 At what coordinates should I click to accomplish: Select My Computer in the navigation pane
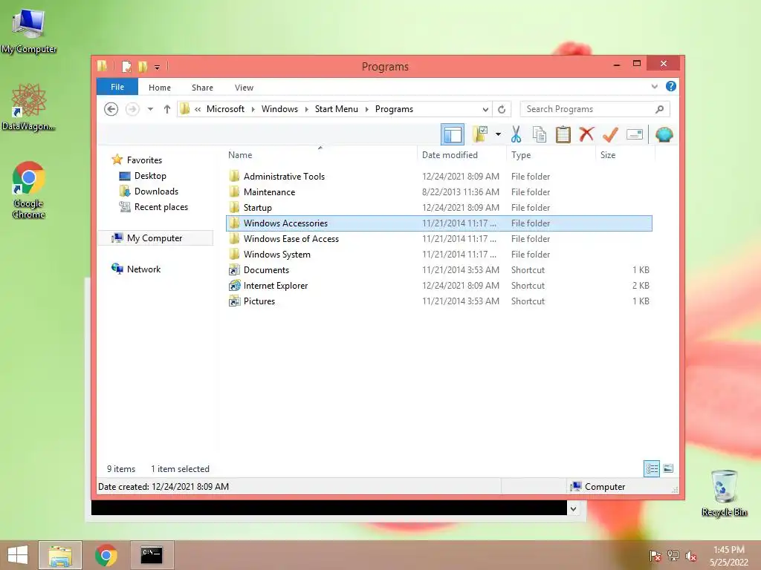(x=155, y=238)
